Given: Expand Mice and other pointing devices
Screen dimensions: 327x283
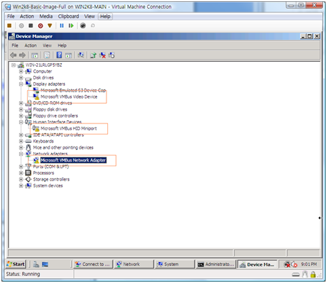Looking at the screenshot, I should 21,148.
